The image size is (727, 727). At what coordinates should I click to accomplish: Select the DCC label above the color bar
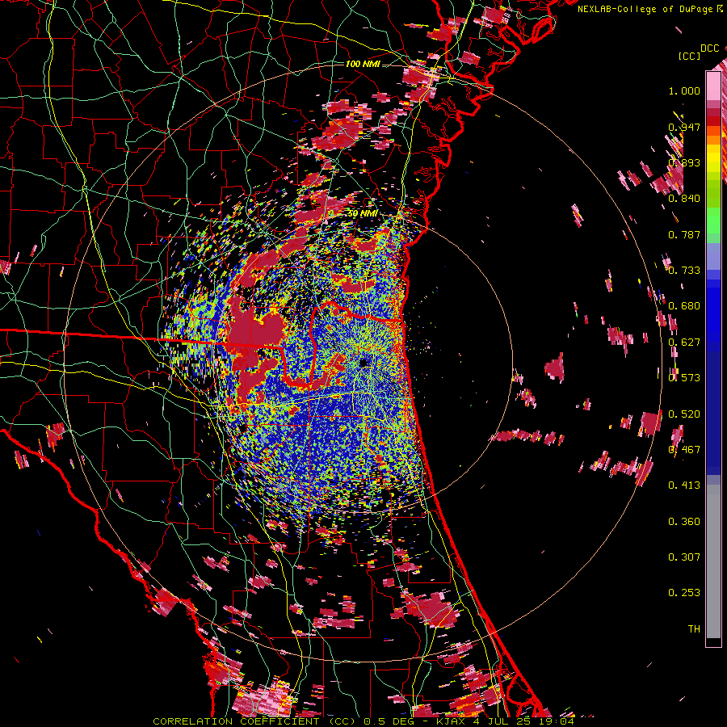tap(709, 48)
